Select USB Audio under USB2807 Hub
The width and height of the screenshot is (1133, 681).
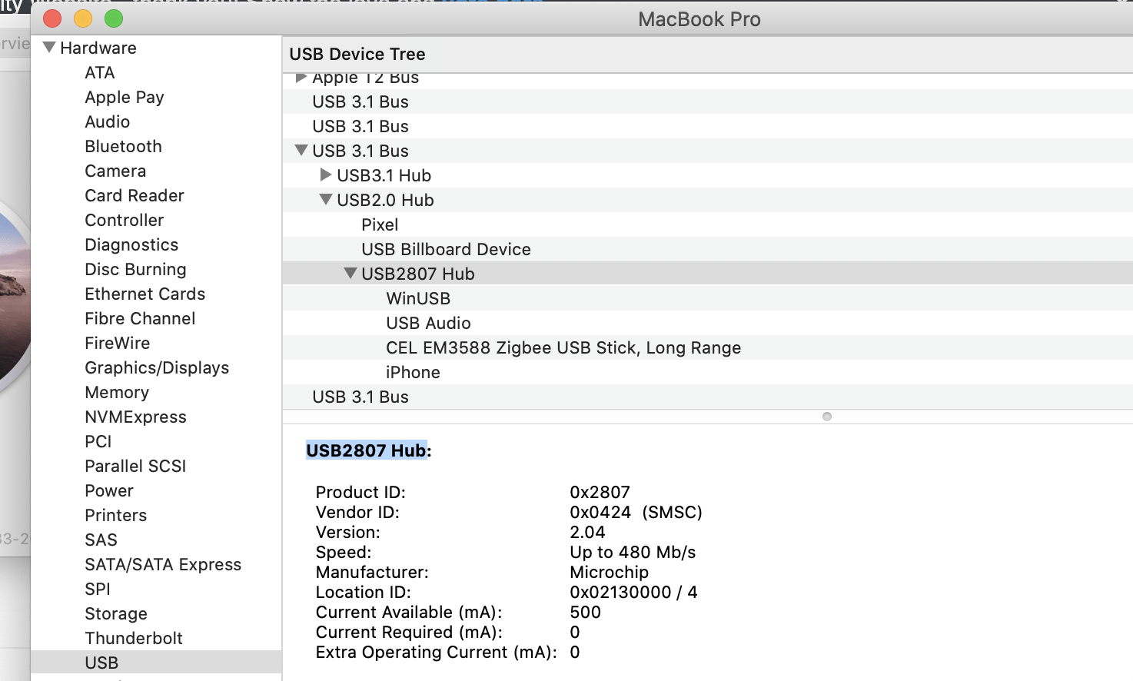point(428,323)
